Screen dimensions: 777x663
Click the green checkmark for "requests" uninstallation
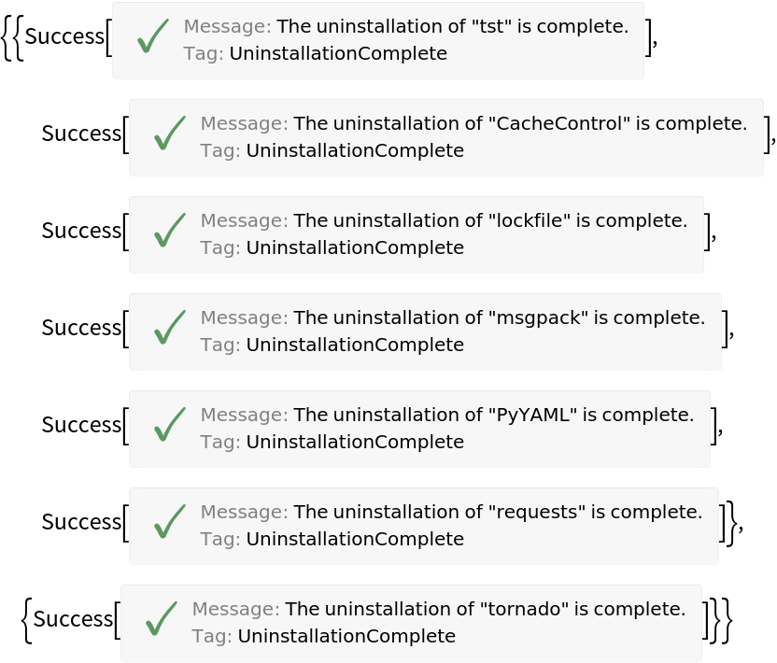pyautogui.click(x=169, y=522)
